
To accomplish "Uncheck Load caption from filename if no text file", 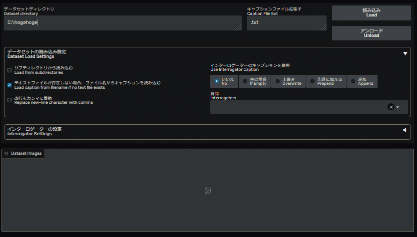I will pos(9,85).
